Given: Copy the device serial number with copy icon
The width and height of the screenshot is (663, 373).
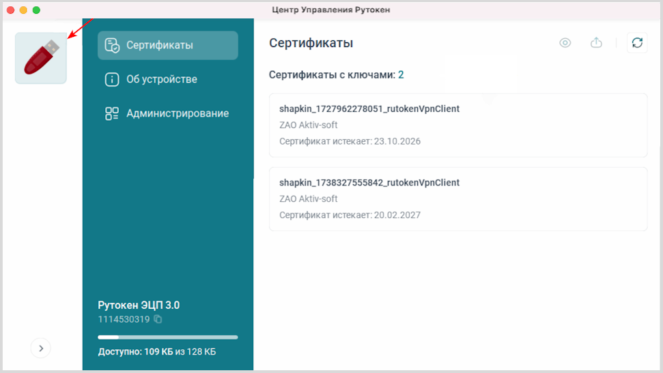Looking at the screenshot, I should pos(158,319).
